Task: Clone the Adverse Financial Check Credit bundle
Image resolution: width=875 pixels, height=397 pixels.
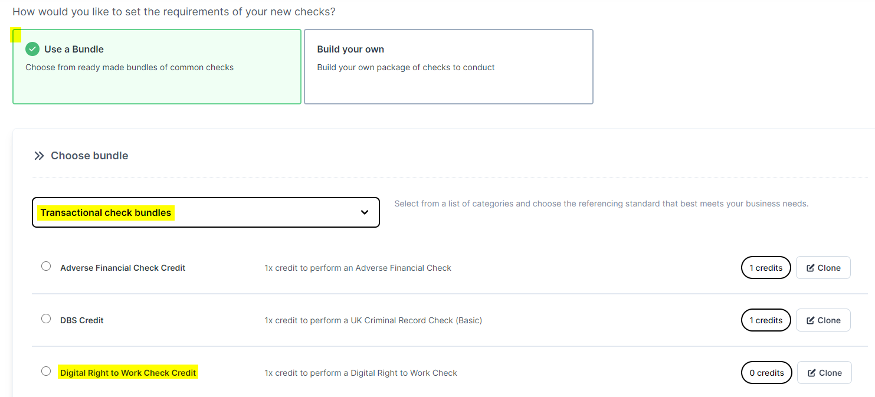Action: (x=823, y=268)
